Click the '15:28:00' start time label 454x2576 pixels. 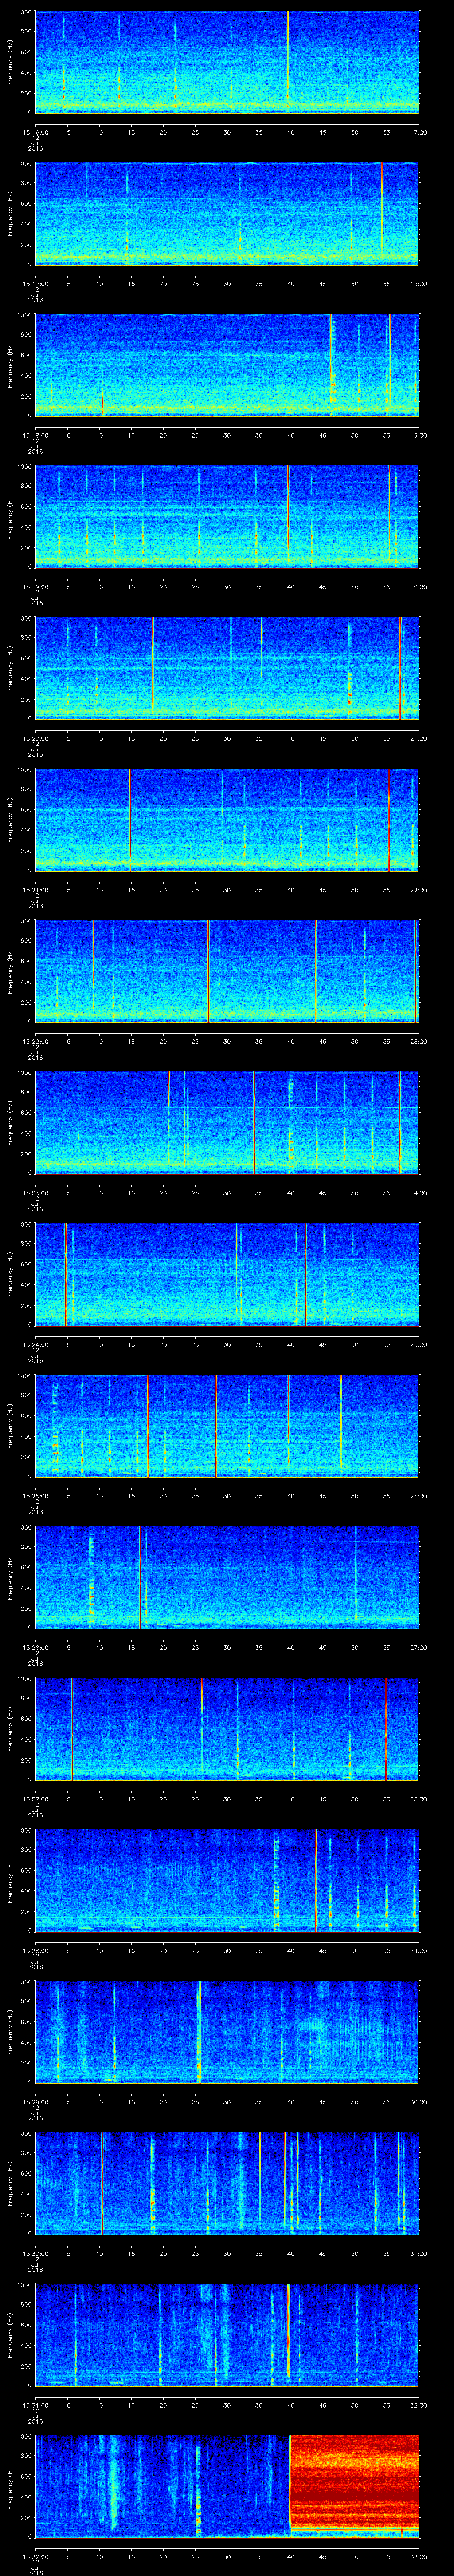coord(35,1951)
